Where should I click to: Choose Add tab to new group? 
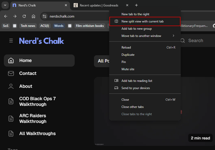(136, 29)
